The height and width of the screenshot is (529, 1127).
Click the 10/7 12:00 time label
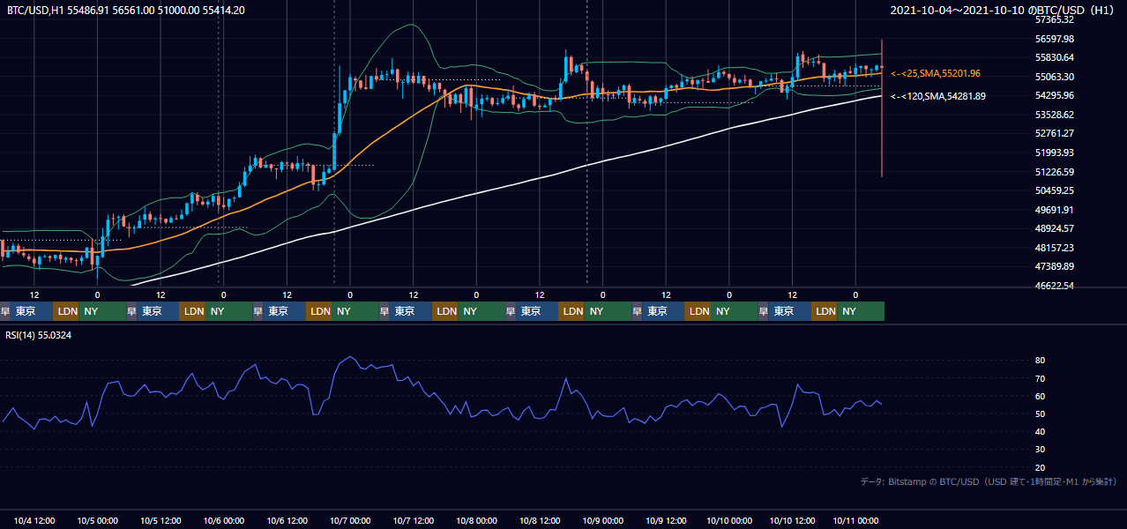pos(414,521)
